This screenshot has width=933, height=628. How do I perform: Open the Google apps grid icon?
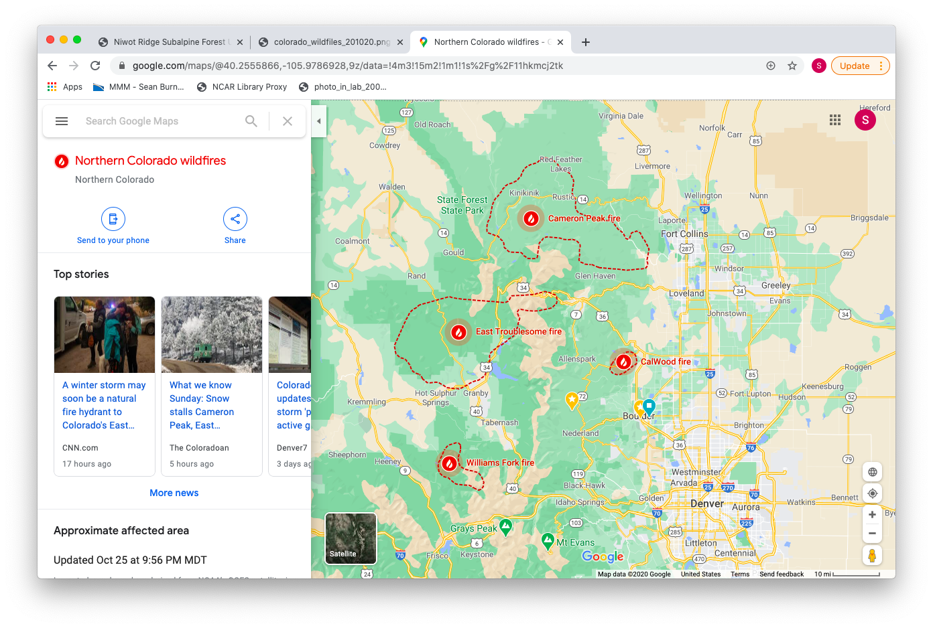[835, 120]
